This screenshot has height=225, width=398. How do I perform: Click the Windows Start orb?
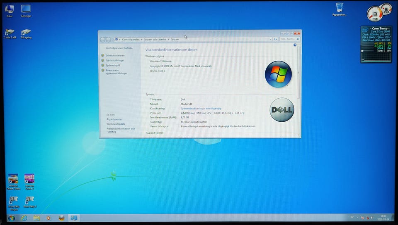point(11,218)
